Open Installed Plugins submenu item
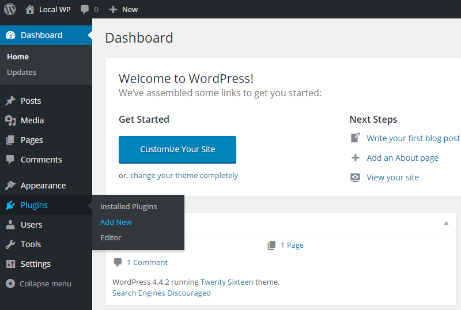The height and width of the screenshot is (310, 461). 129,206
